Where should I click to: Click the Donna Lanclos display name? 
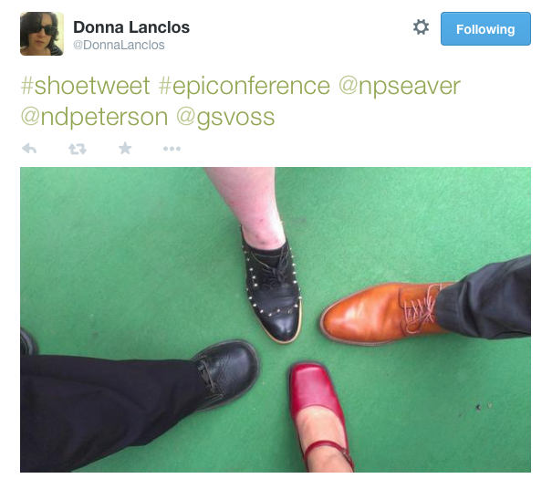(131, 27)
